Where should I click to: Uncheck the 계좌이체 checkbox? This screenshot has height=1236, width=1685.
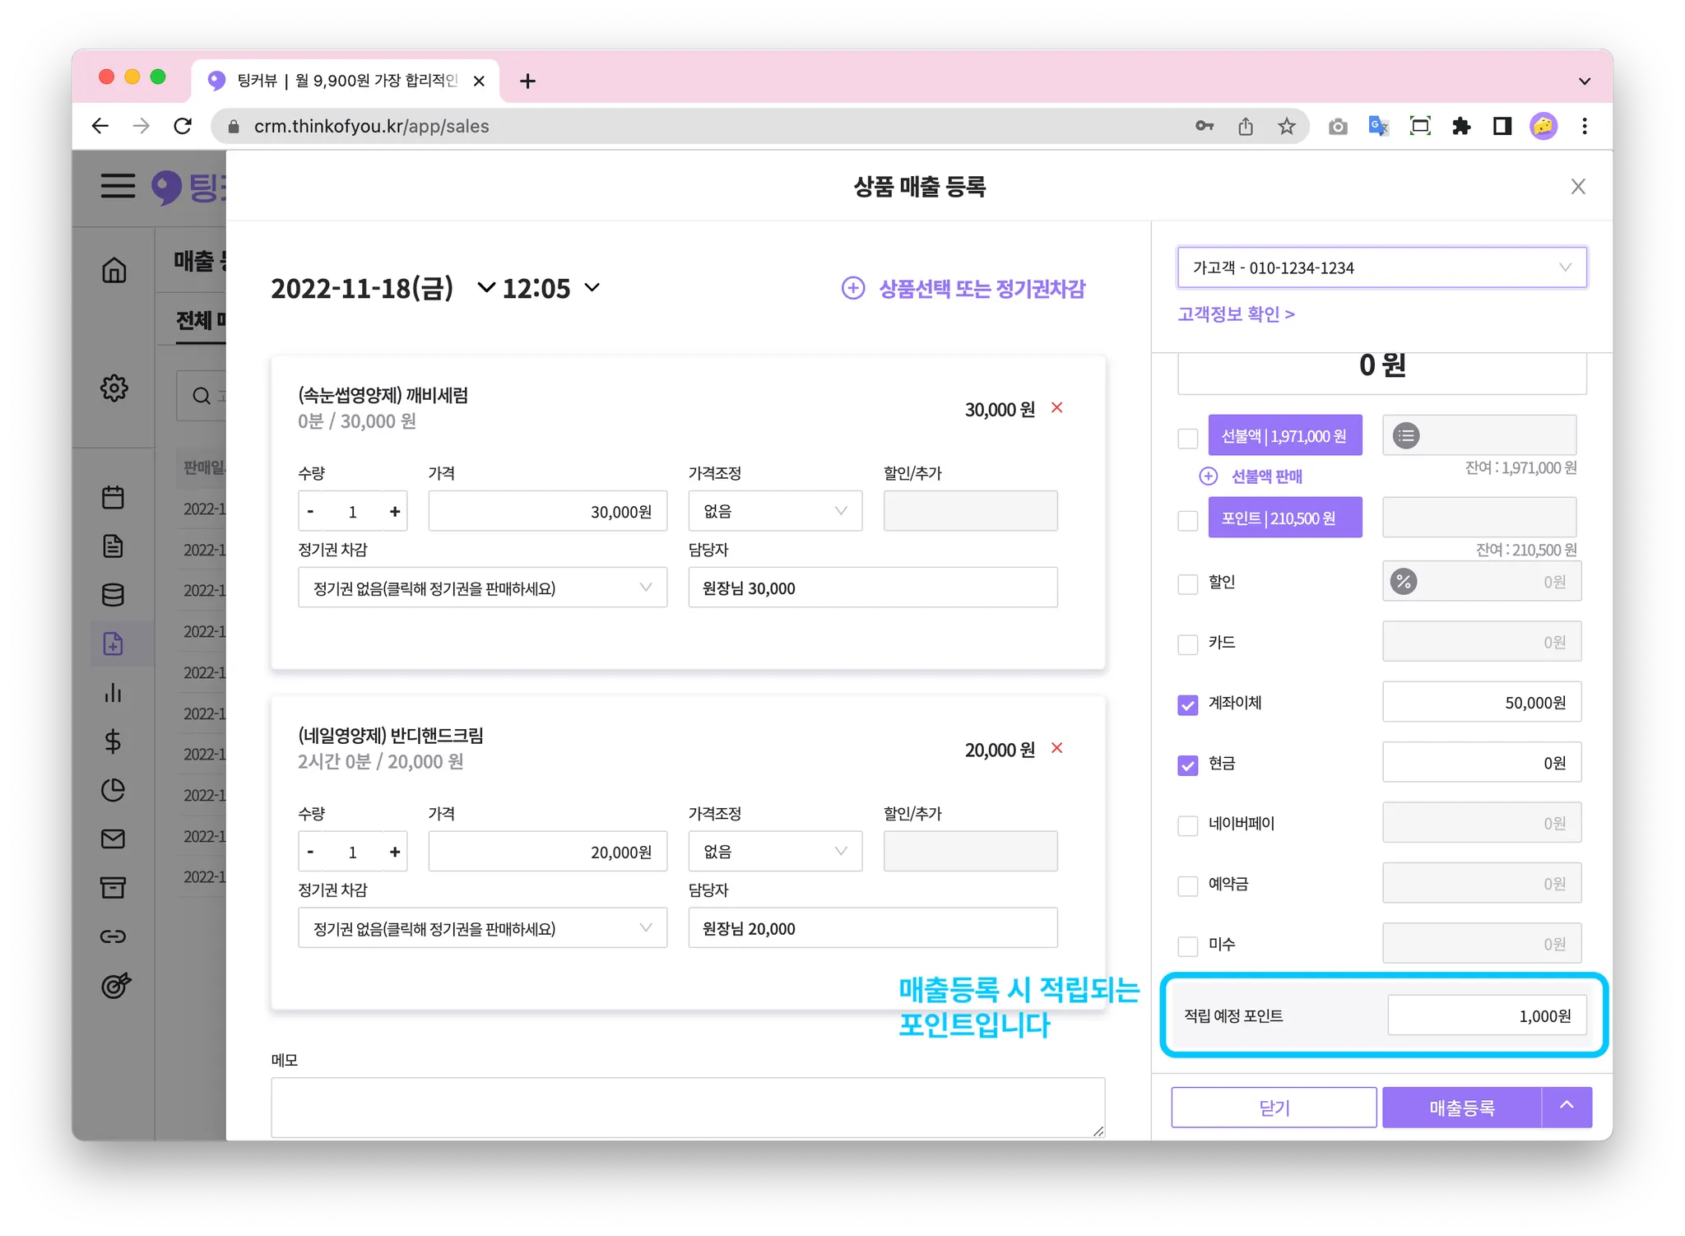point(1187,704)
